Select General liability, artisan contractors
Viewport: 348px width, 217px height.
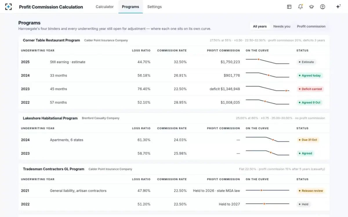coord(78,191)
